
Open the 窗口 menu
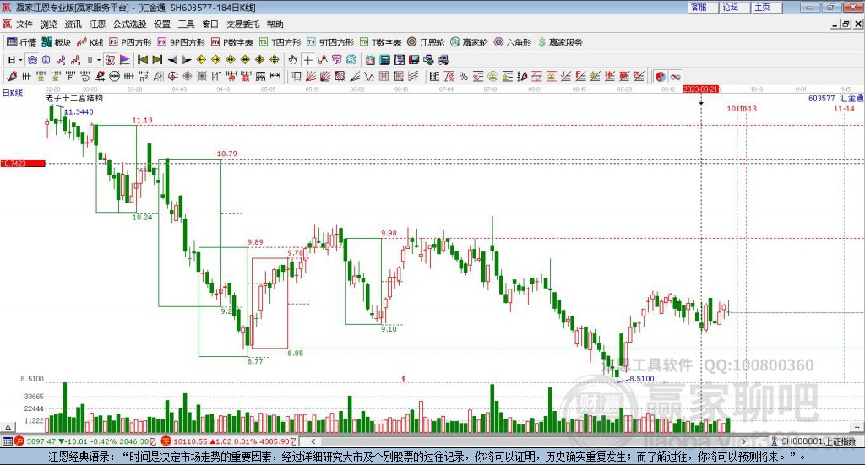pyautogui.click(x=210, y=24)
